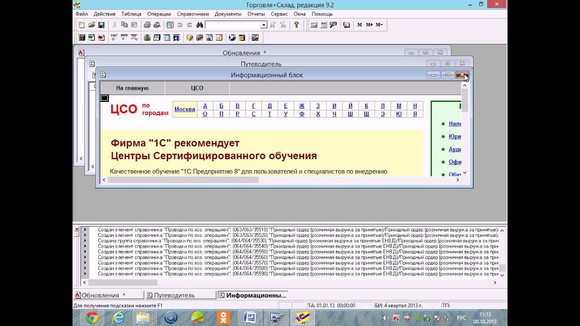Click the colored books journal icon
The width and height of the screenshot is (580, 326).
coord(82,38)
